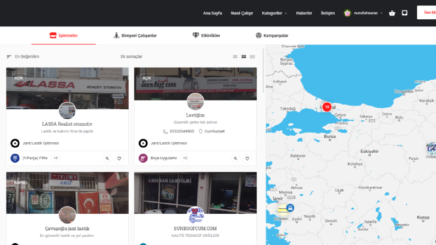Click the Çavuşoğlu jant lastik round logo
The height and width of the screenshot is (245, 436).
[x=67, y=215]
